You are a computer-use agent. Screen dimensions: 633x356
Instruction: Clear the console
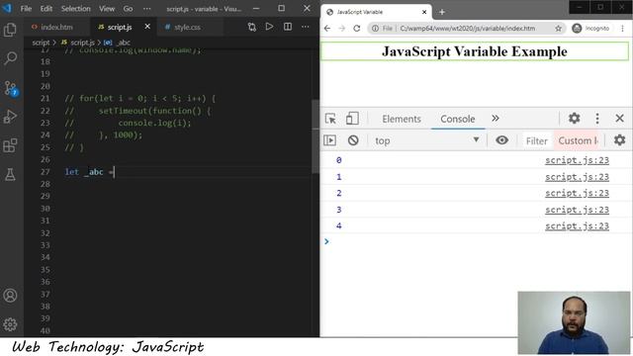point(353,140)
